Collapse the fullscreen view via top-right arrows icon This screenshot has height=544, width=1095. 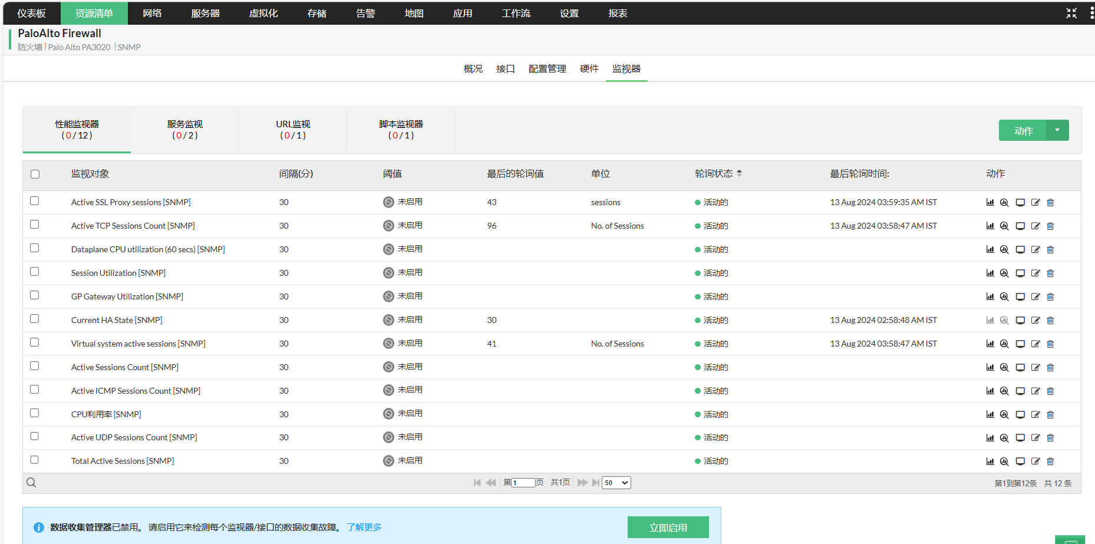(x=1071, y=13)
